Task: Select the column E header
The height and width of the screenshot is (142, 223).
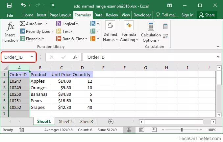Action: click(103, 68)
